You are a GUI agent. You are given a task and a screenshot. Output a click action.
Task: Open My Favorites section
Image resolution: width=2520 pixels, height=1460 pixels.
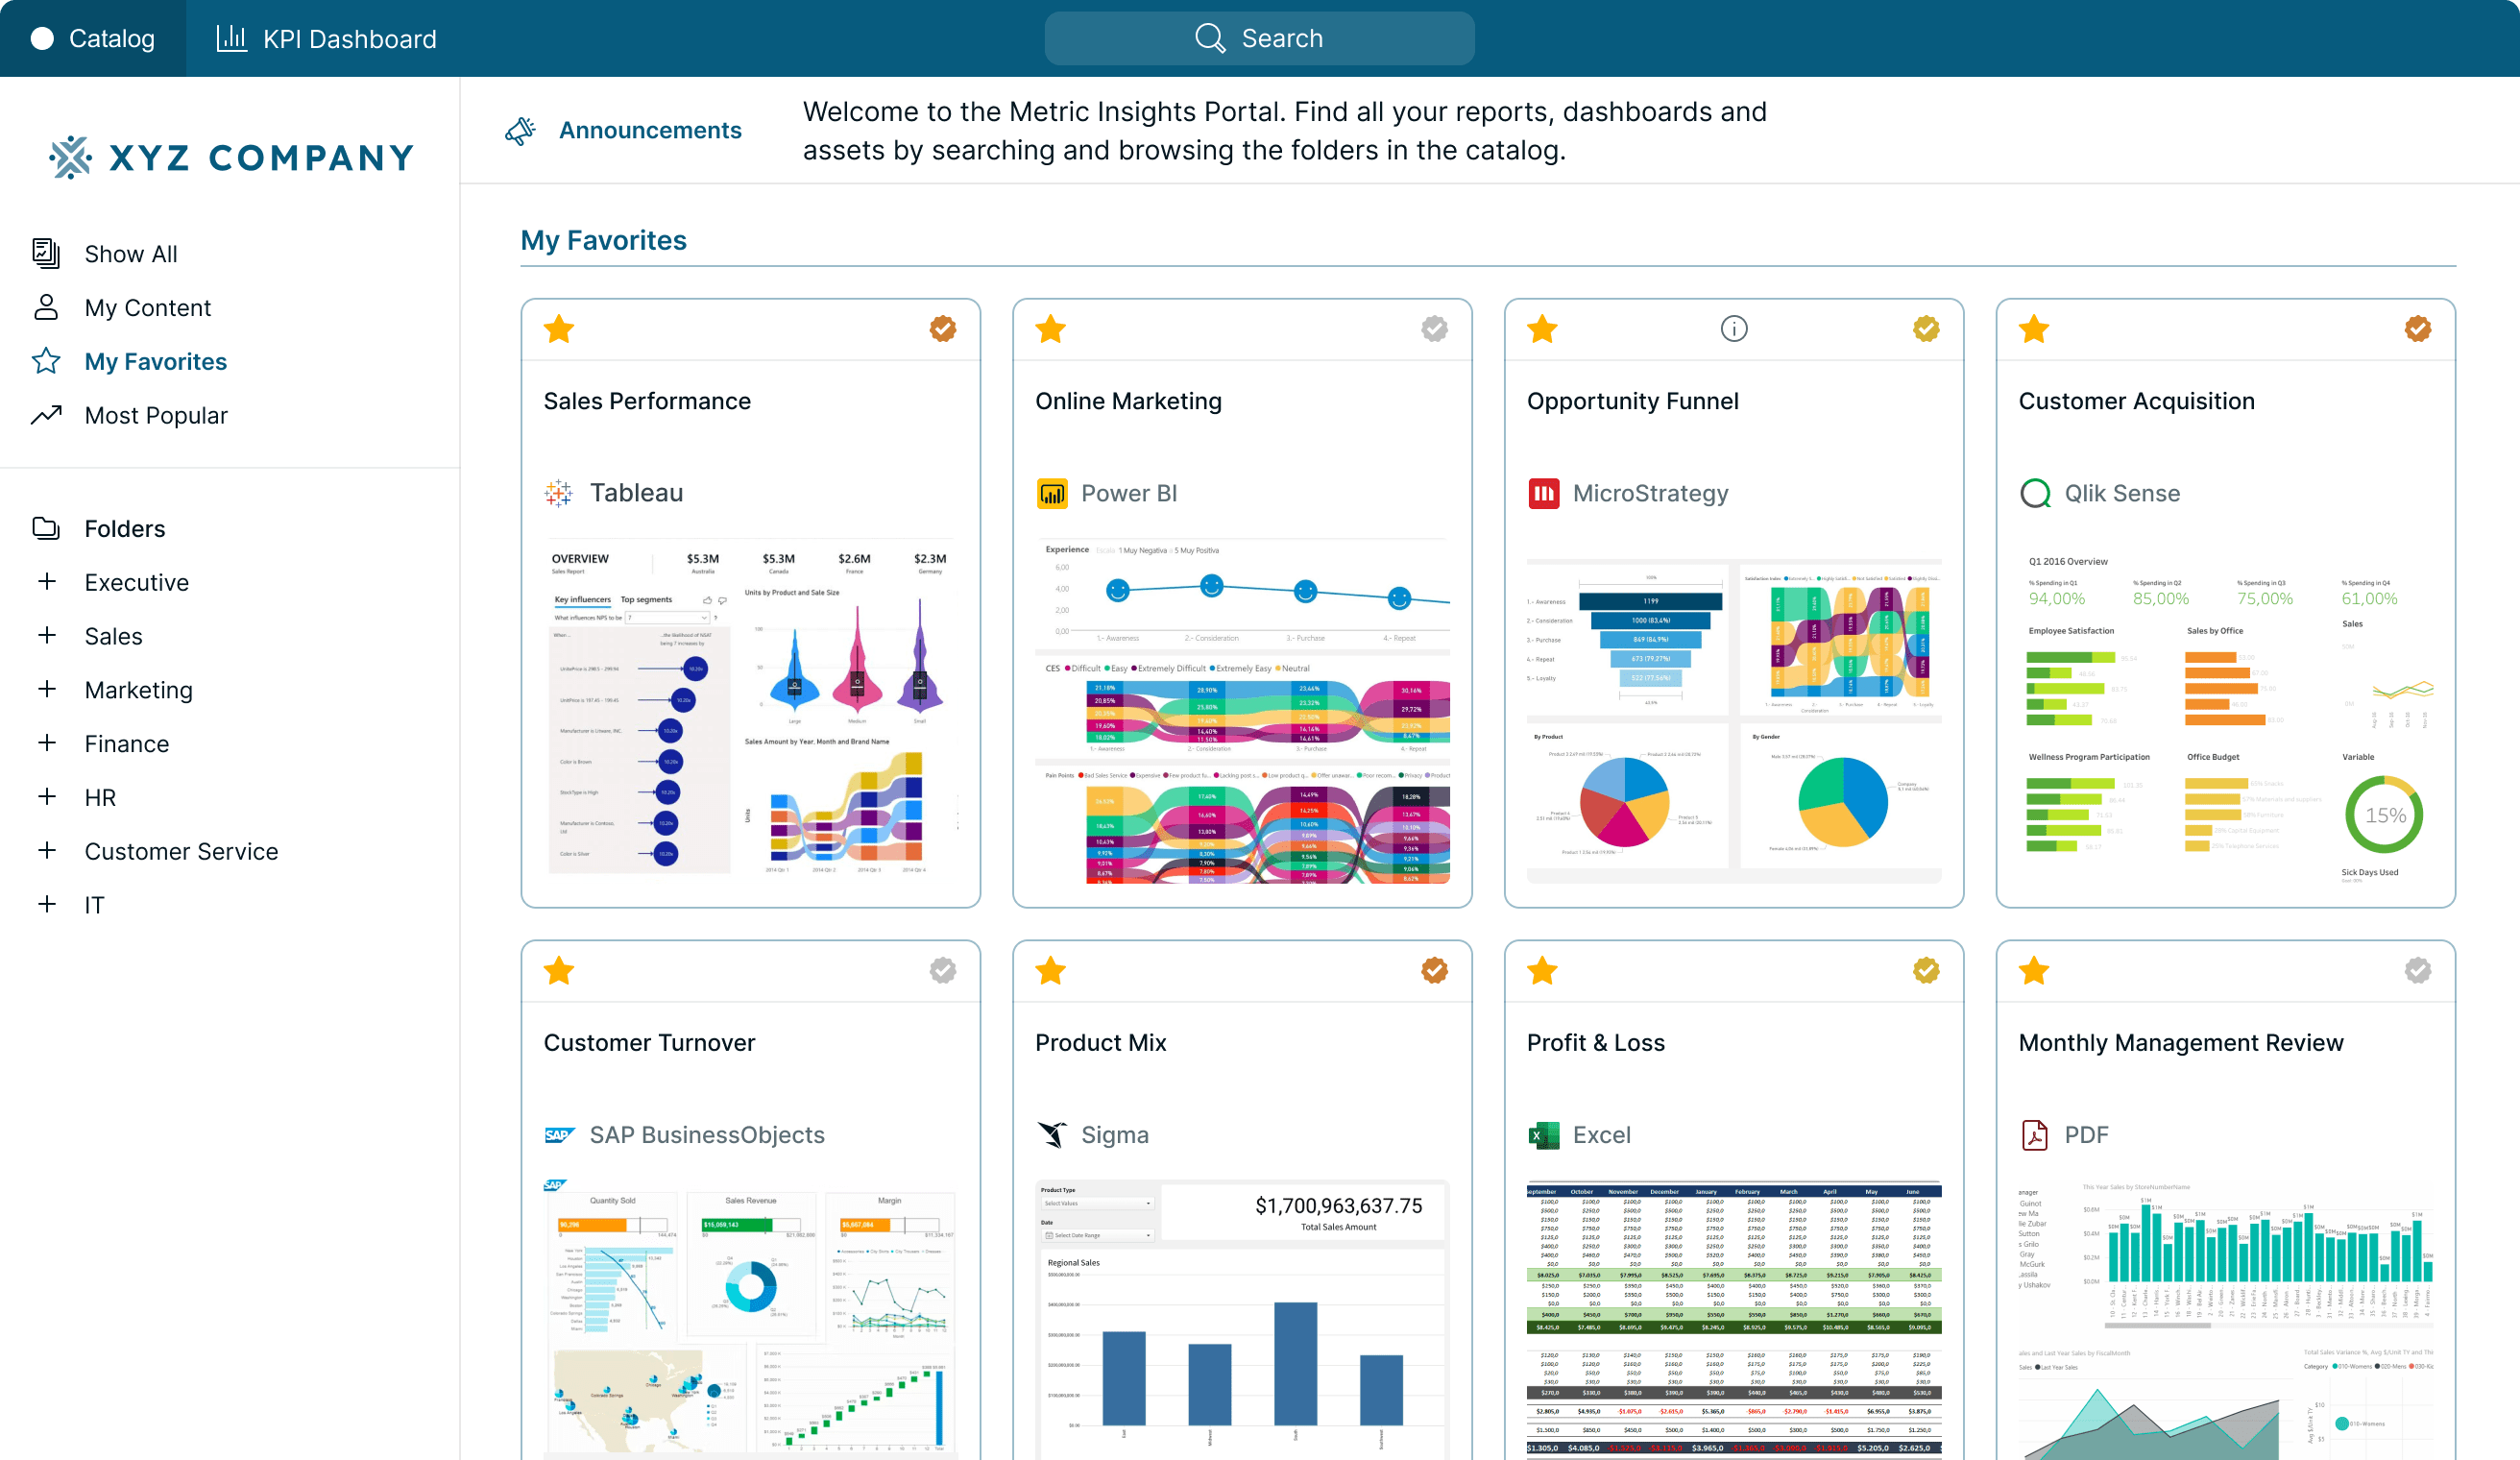(155, 361)
